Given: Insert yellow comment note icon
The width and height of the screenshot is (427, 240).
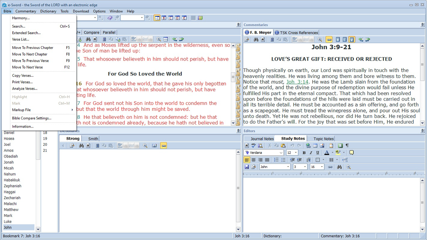Looking at the screenshot, I should 351,153.
